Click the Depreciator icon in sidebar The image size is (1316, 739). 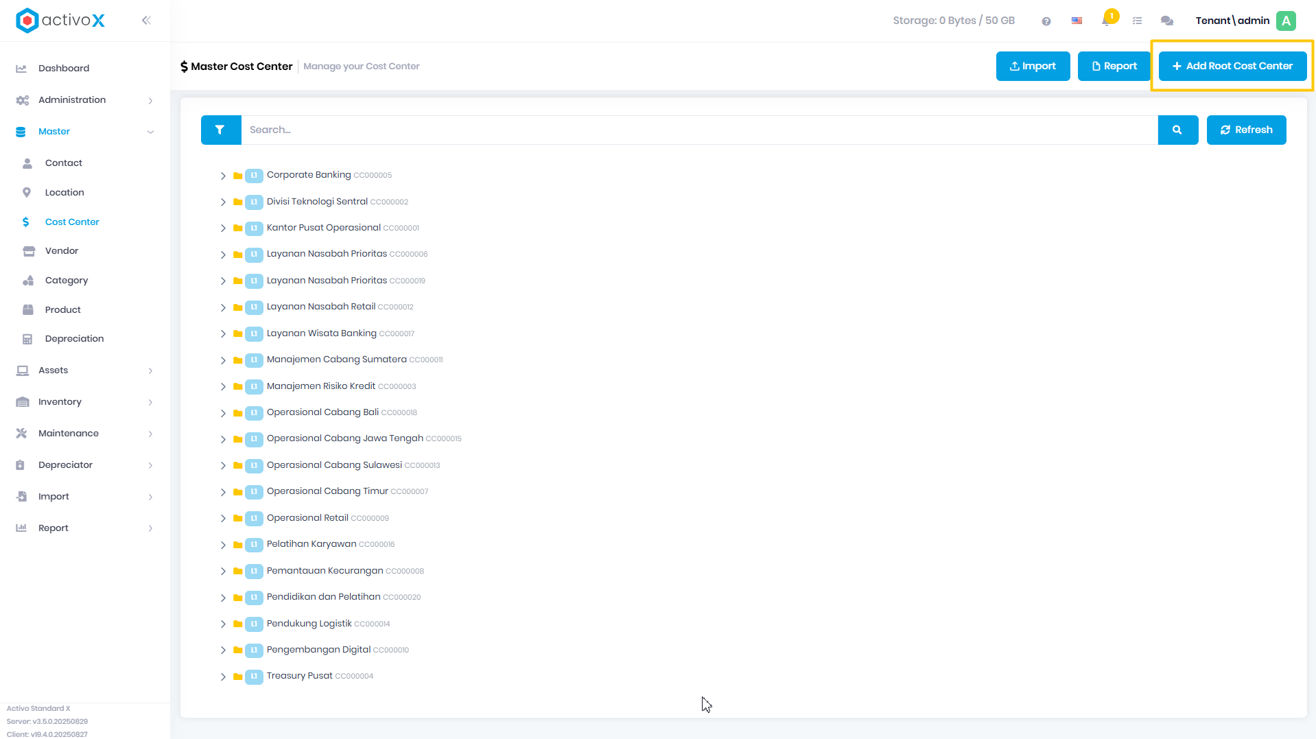coord(20,465)
